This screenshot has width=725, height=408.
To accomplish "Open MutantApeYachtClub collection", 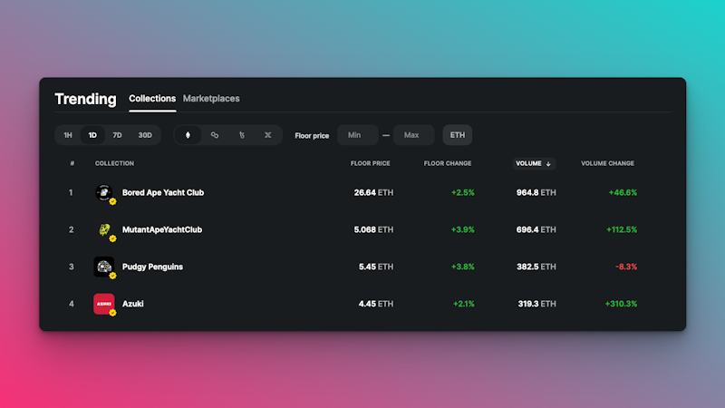I will pos(162,229).
